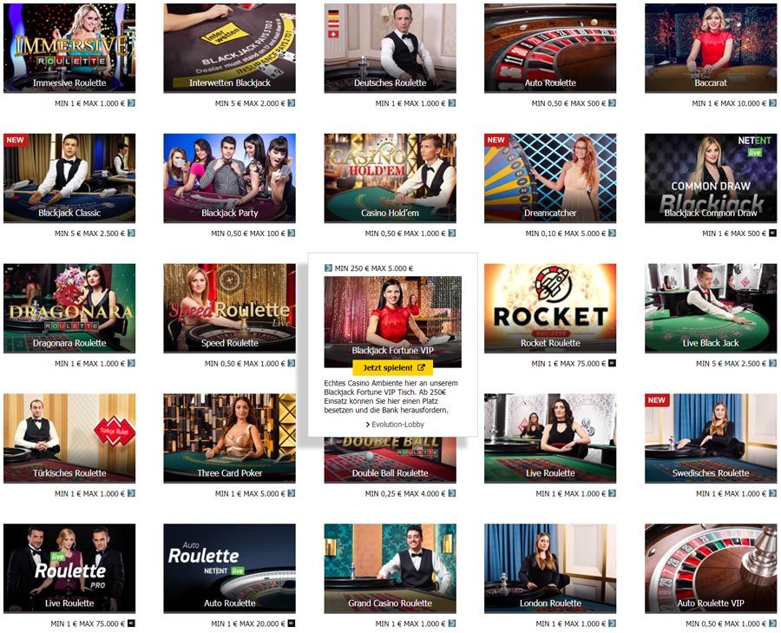Launch the Dreamcatcher game tile
Viewport: 781px width, 633px height.
pos(550,178)
